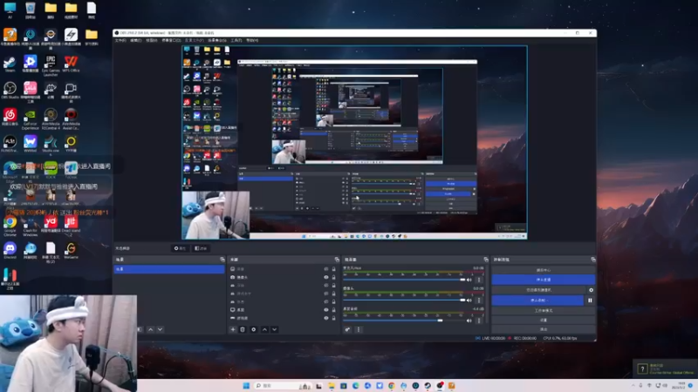This screenshot has width=698, height=392.
Task: Select the 摄像头 source row
Action: coord(283,277)
